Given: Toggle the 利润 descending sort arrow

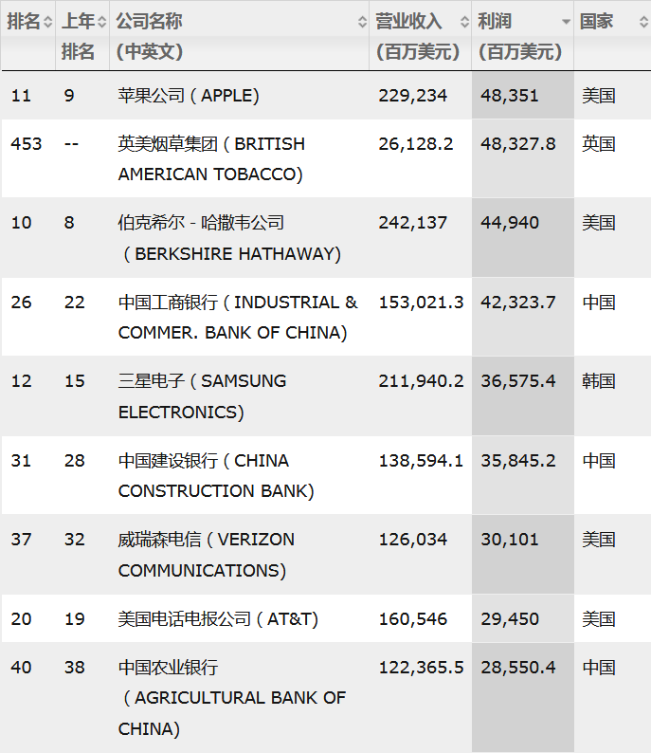Looking at the screenshot, I should (x=566, y=22).
